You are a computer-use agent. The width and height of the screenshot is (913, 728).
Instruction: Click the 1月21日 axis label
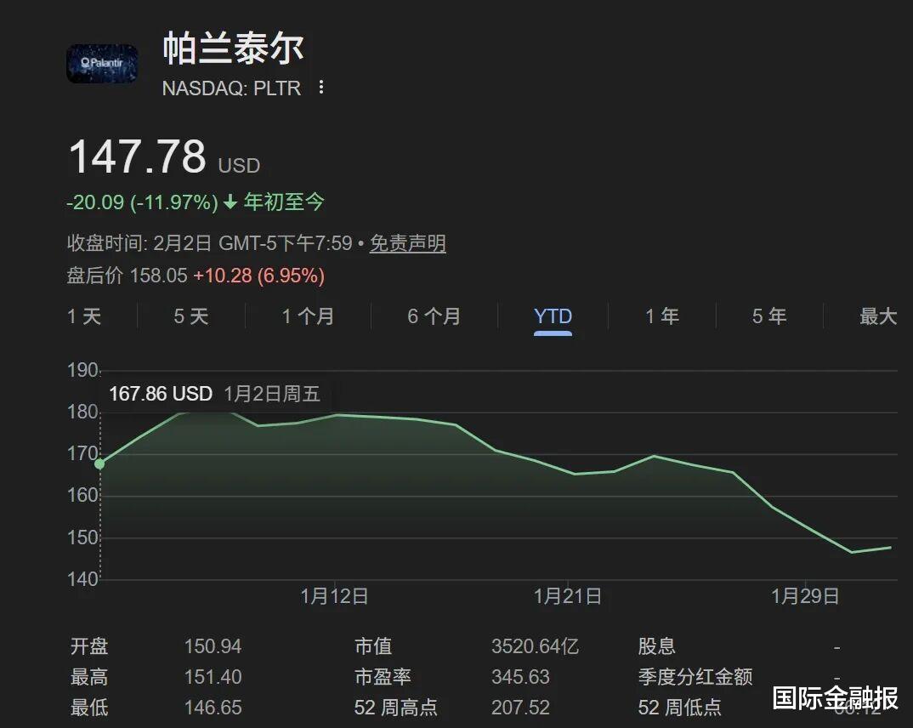point(568,596)
